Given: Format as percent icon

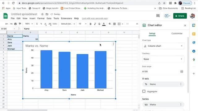Looking at the screenshot, I should 41,24.
